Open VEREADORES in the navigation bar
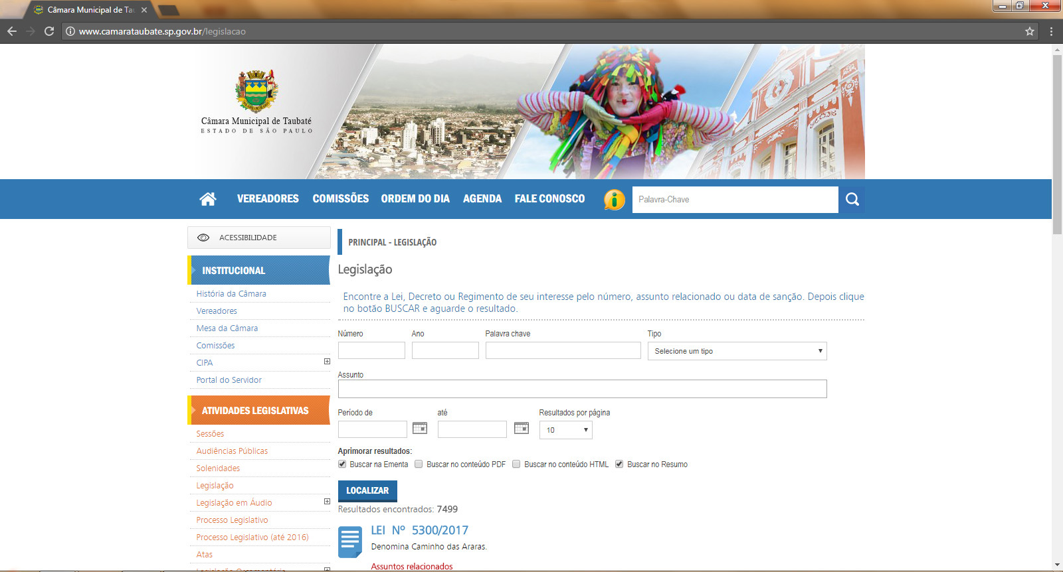Screen dimensions: 1063x572 point(268,198)
